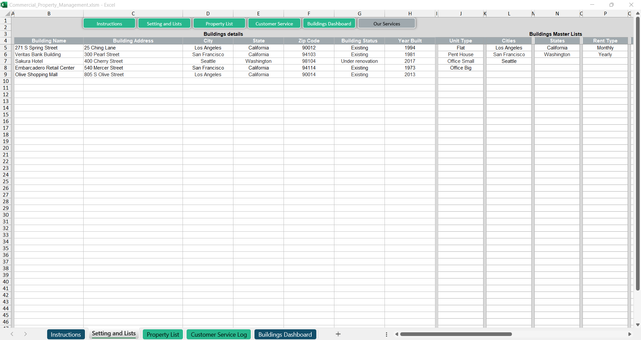This screenshot has height=340, width=641.
Task: Click the select-all corner triangle
Action: pyautogui.click(x=7, y=14)
